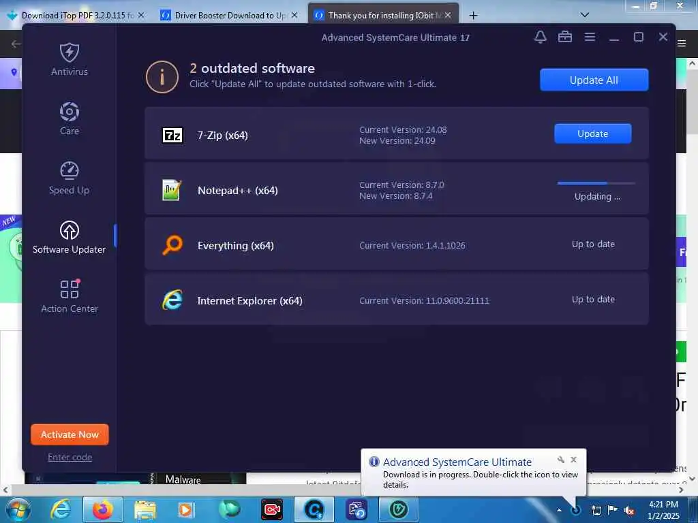The height and width of the screenshot is (523, 698).
Task: Open the screen recorder taskbar icon
Action: pos(271,509)
